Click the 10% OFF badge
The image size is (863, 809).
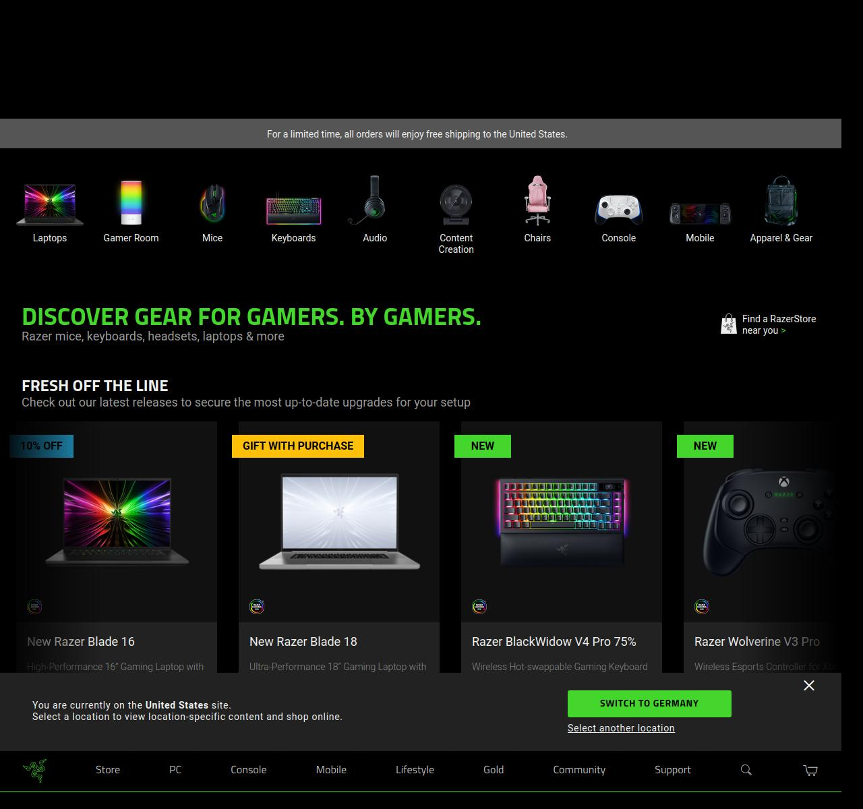pos(40,446)
